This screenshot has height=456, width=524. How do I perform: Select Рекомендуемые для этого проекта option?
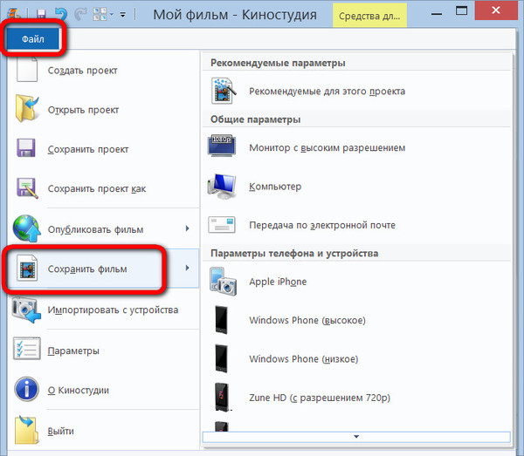coord(327,91)
